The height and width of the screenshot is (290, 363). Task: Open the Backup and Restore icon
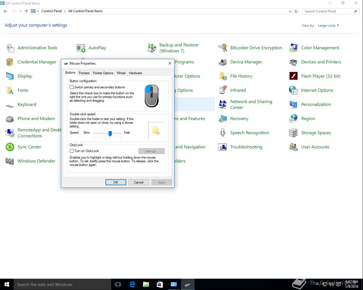[152, 48]
